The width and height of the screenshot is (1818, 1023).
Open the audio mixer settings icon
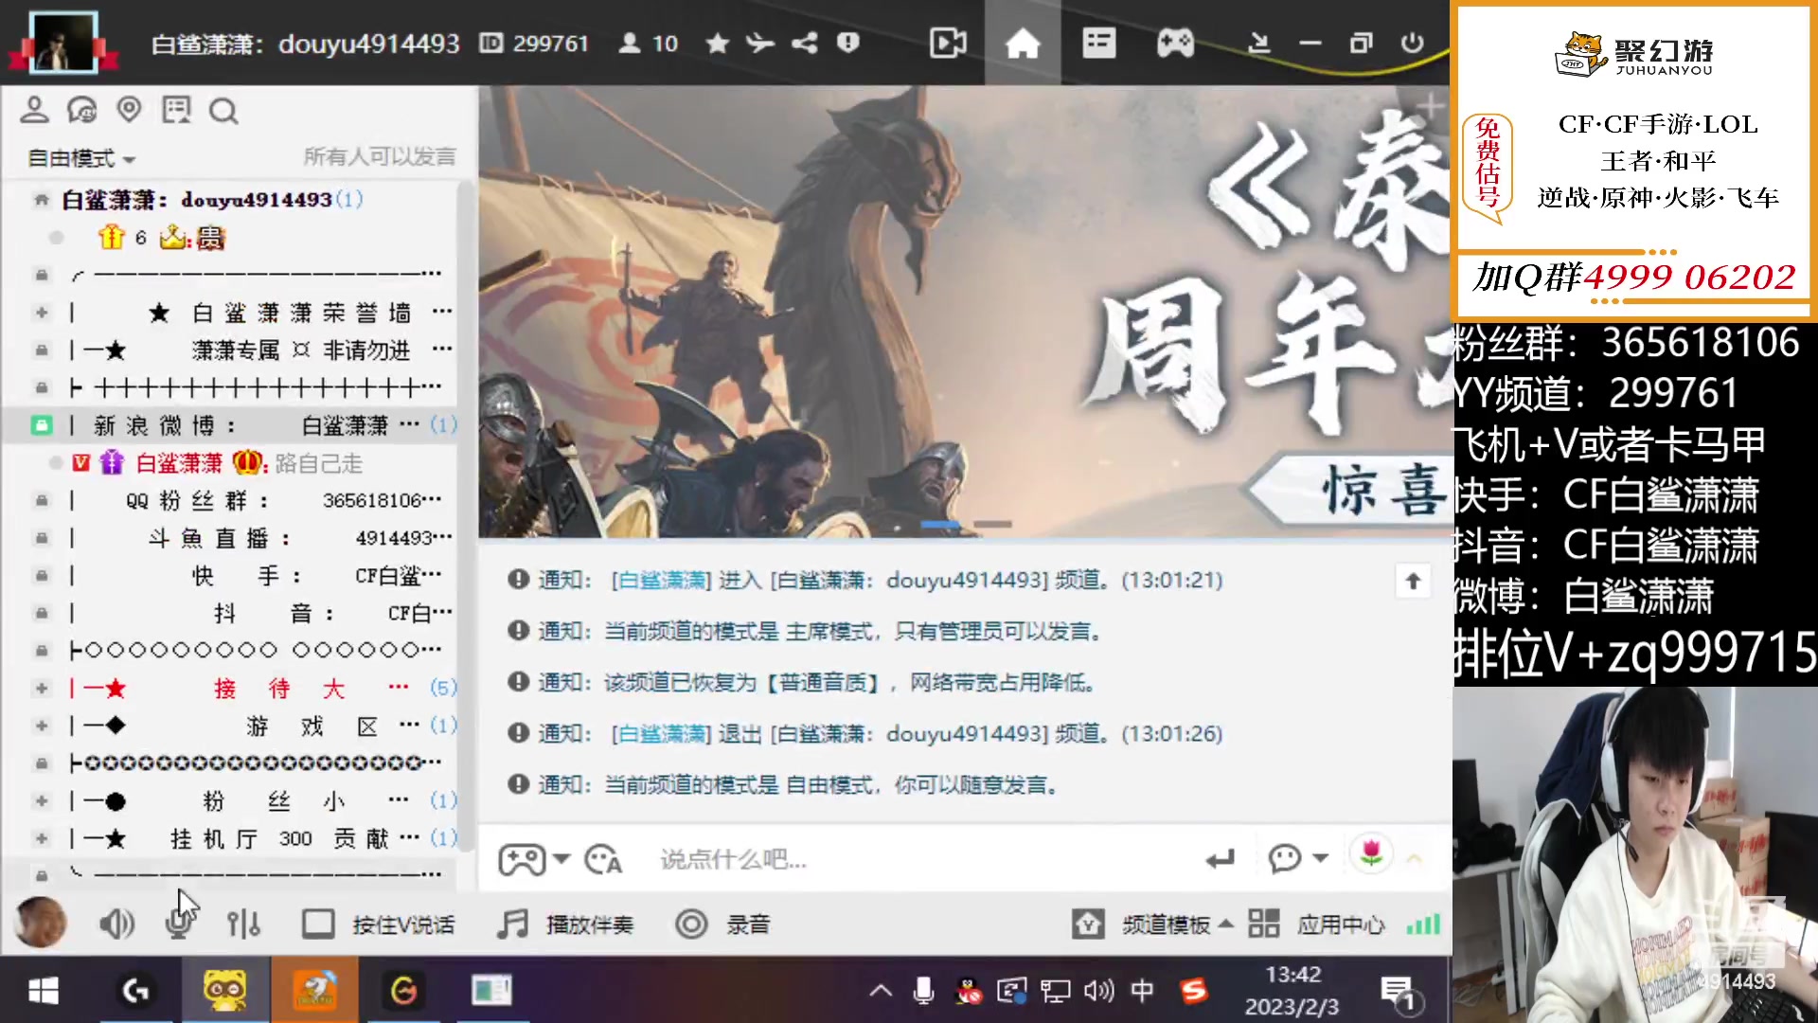[x=243, y=924]
